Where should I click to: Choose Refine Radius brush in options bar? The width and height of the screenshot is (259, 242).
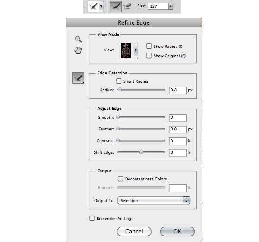tap(116, 6)
